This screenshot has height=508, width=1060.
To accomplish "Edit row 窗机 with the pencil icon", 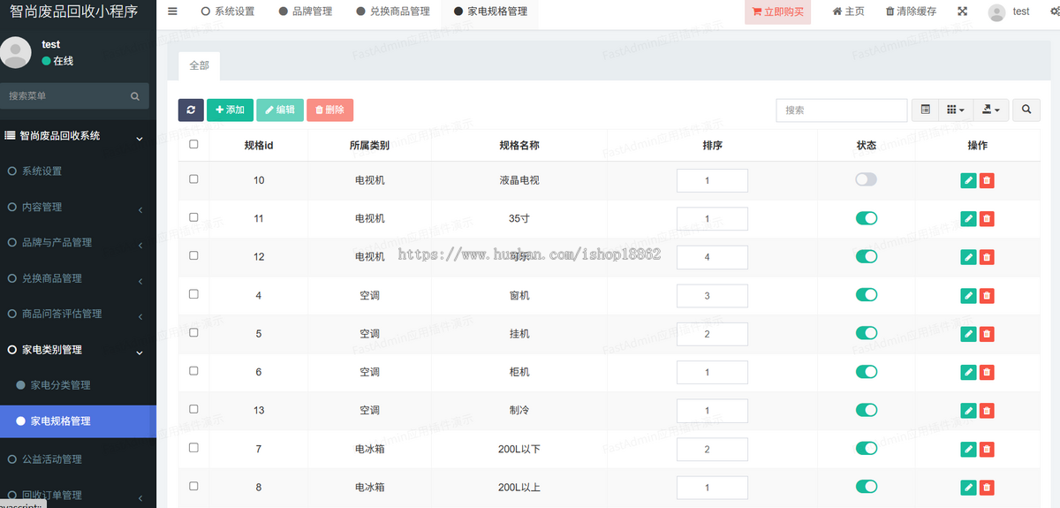I will [968, 295].
